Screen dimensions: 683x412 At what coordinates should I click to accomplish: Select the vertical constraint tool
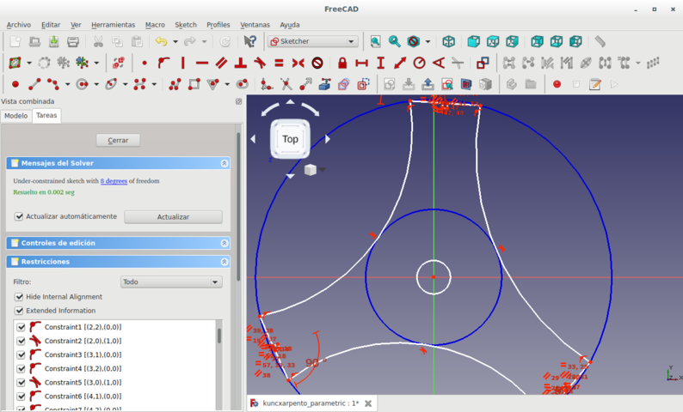pos(182,63)
